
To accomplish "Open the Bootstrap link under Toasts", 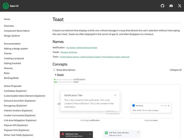I will pos(73,52).
